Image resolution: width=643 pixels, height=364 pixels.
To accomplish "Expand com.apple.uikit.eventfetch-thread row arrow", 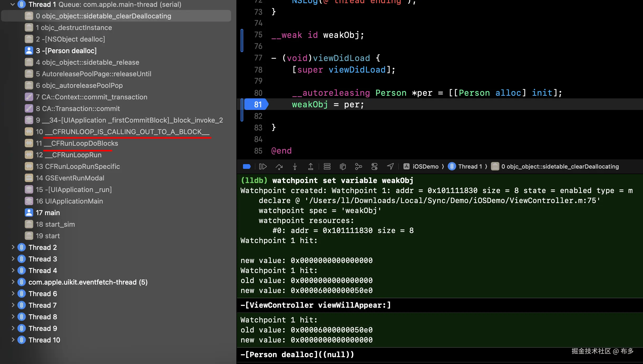I will coord(13,282).
